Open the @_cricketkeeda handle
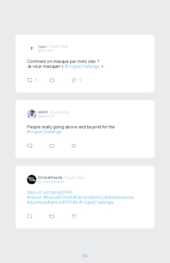The image size is (170, 263). tap(51, 182)
